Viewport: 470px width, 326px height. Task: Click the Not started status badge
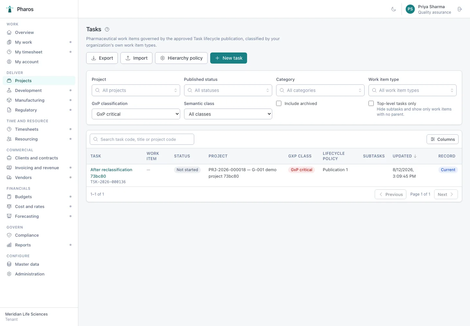point(187,170)
